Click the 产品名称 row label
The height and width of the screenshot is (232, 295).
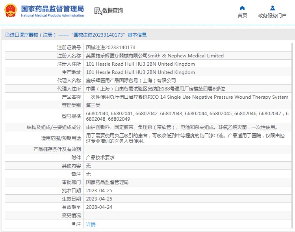coord(71,97)
